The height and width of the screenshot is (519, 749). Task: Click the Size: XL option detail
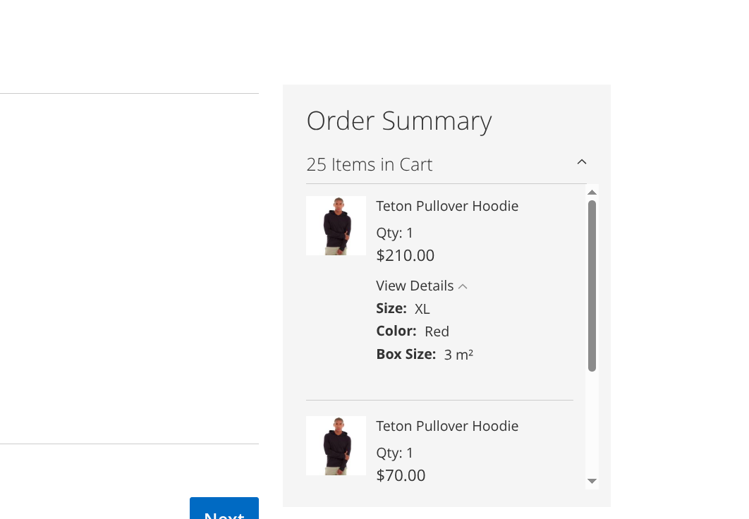403,309
